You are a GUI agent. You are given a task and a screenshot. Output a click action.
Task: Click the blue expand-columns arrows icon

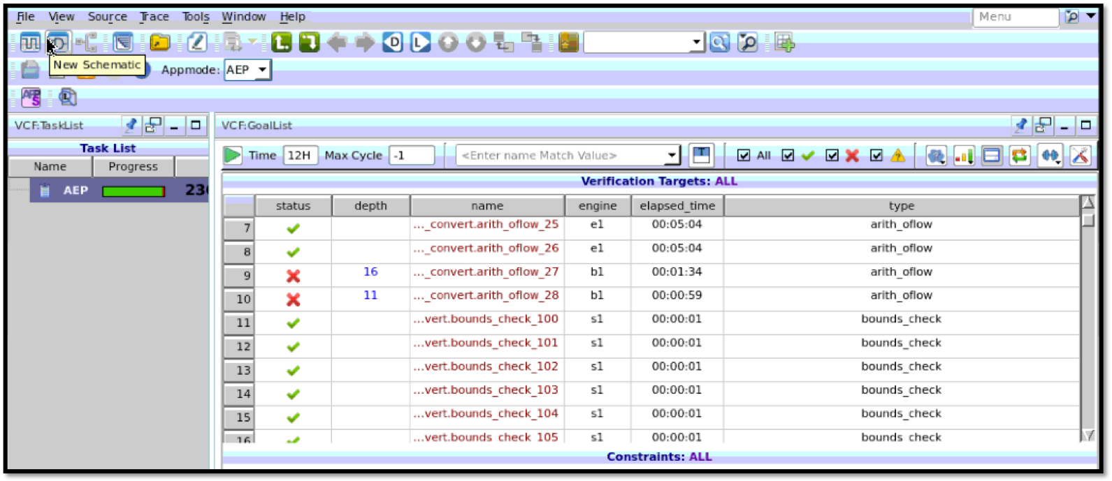tap(1050, 155)
